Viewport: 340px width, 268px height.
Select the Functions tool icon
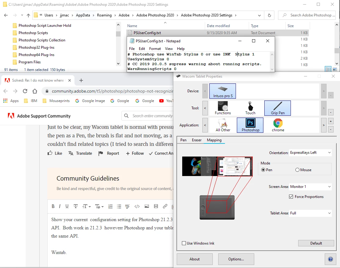click(223, 108)
